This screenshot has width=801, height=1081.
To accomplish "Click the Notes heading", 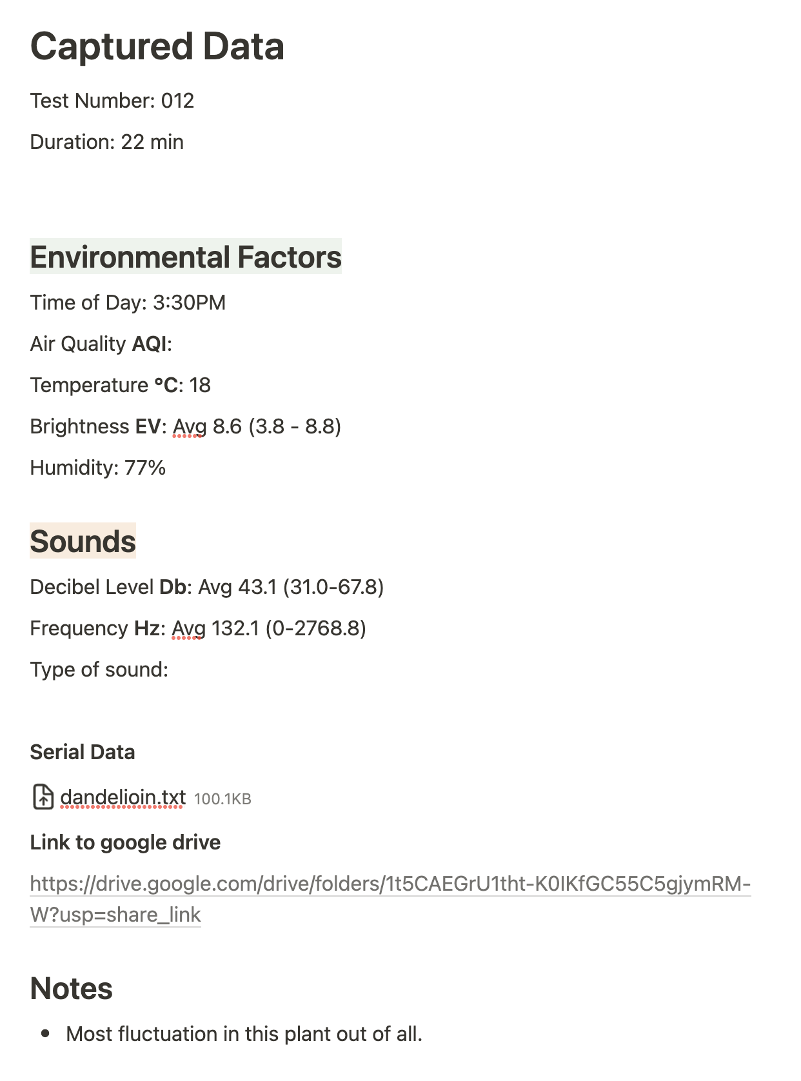I will (x=71, y=988).
